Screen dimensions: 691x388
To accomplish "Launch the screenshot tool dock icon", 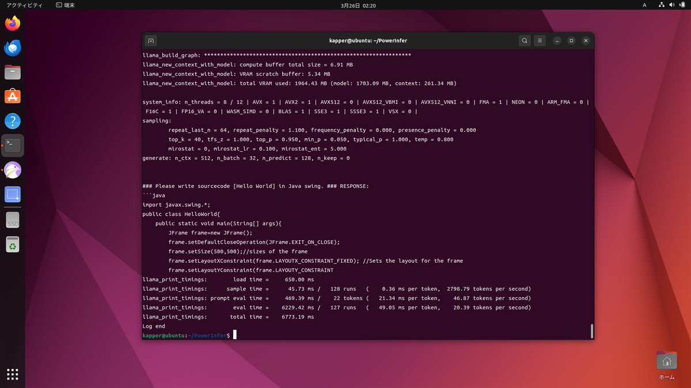I will [13, 194].
